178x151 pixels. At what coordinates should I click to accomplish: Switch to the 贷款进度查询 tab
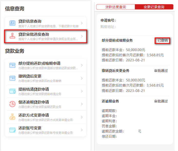tap(116, 7)
